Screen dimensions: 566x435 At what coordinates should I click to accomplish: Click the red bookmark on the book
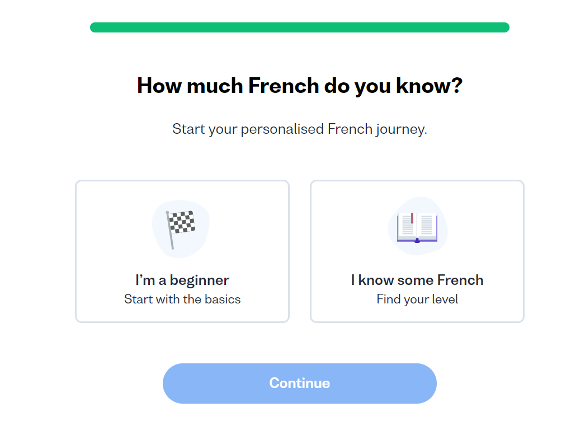pyautogui.click(x=412, y=218)
